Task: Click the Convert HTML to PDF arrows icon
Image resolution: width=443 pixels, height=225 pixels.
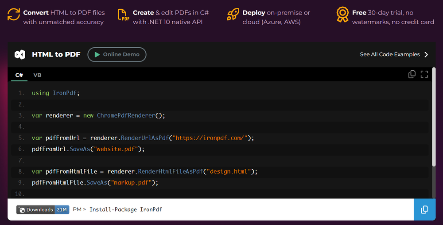Action: tap(14, 15)
